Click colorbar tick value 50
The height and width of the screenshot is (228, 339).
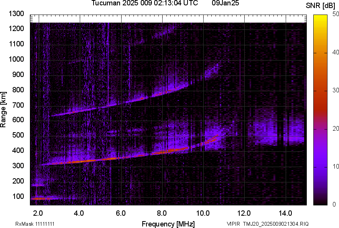(x=336, y=14)
